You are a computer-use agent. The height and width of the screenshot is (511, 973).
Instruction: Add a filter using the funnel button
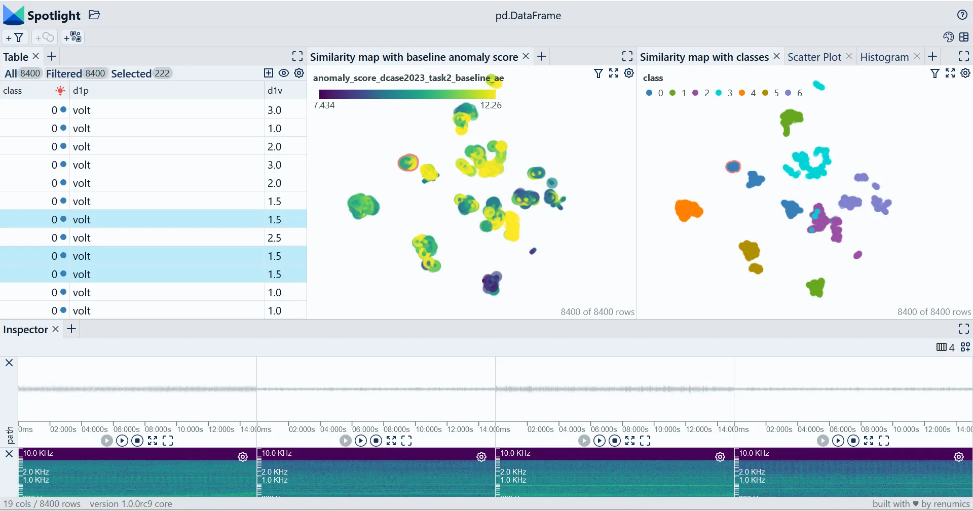click(x=15, y=37)
